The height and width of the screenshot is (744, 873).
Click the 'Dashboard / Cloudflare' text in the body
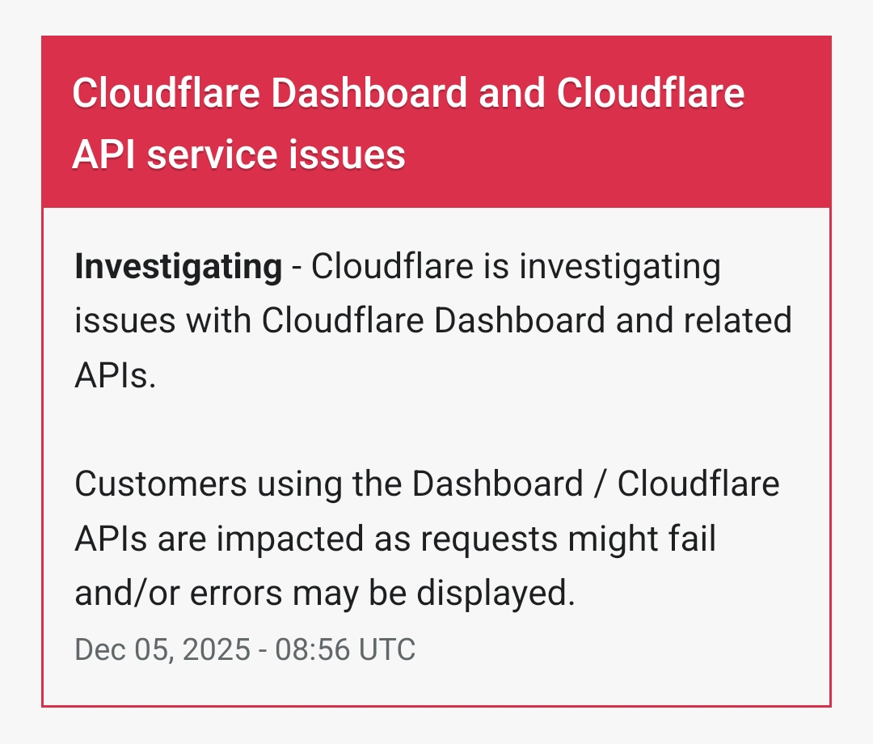click(596, 484)
